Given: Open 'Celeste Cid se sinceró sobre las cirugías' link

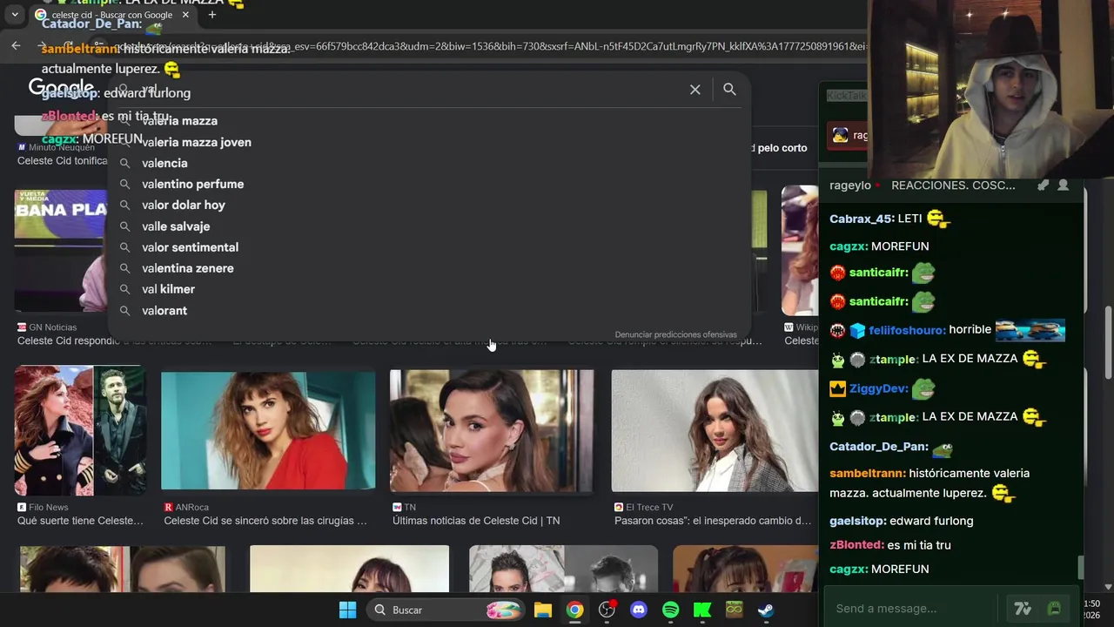Looking at the screenshot, I should (265, 521).
